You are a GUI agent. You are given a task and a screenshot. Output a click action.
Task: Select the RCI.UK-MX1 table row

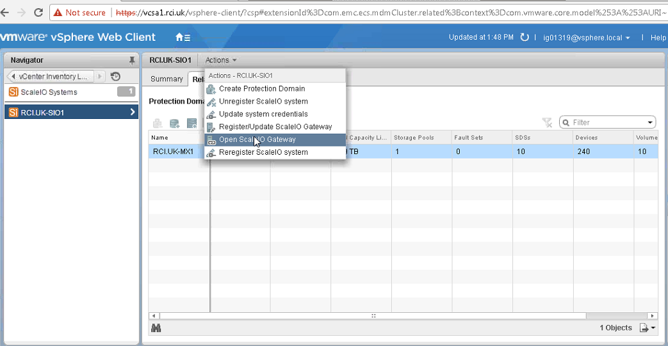click(x=403, y=152)
